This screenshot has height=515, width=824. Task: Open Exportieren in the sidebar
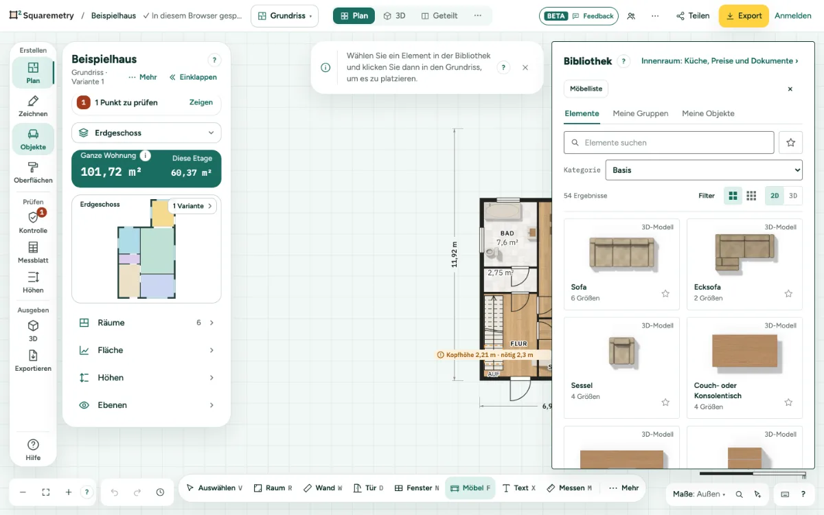(33, 360)
